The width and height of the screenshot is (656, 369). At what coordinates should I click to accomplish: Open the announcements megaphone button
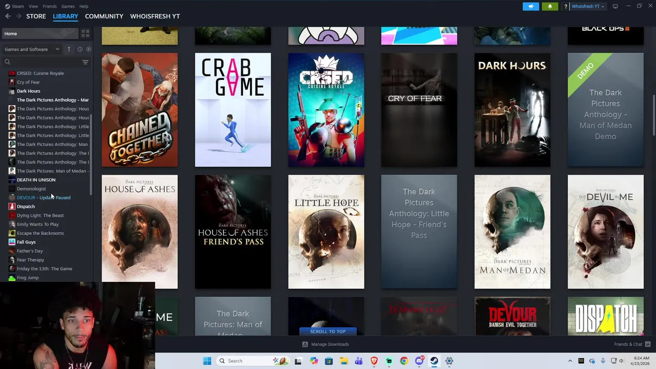[531, 6]
